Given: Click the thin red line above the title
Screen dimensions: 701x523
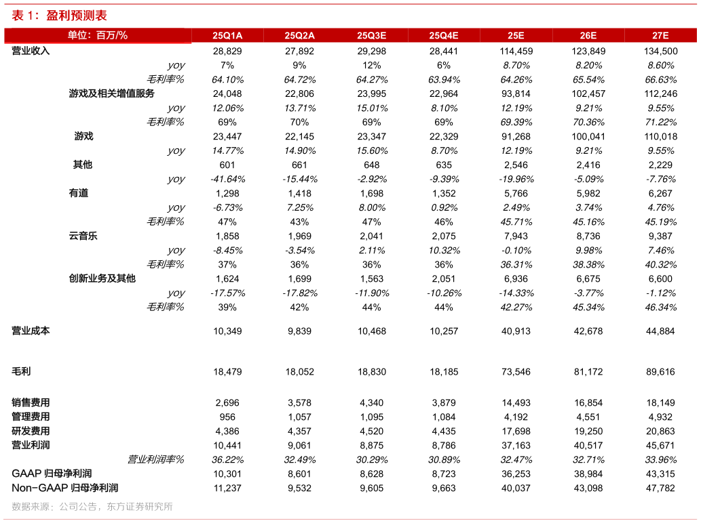Looking at the screenshot, I should point(350,4).
